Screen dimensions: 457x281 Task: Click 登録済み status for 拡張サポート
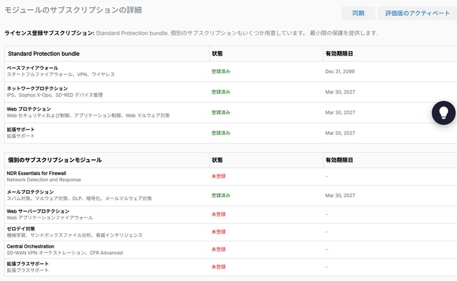(x=221, y=133)
